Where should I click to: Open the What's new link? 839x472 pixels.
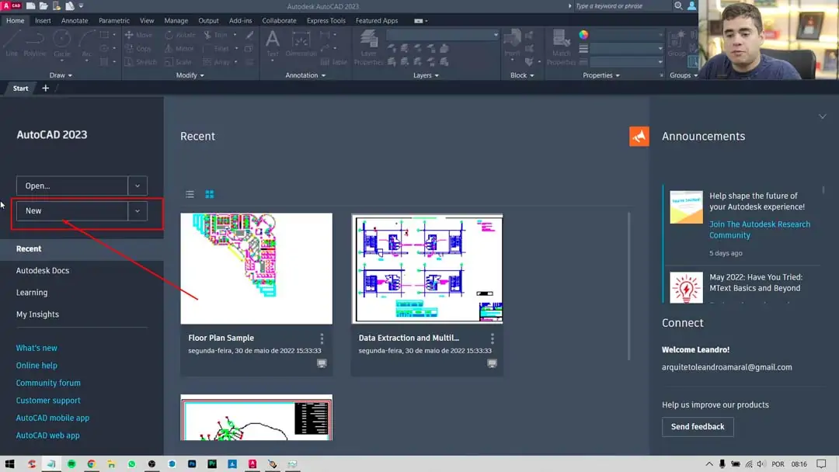point(37,348)
